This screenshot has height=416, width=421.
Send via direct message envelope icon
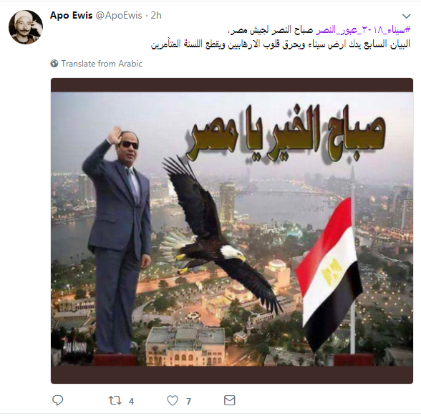coord(230,400)
